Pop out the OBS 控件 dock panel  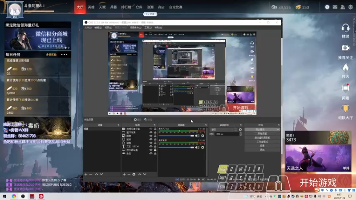pos(279,125)
